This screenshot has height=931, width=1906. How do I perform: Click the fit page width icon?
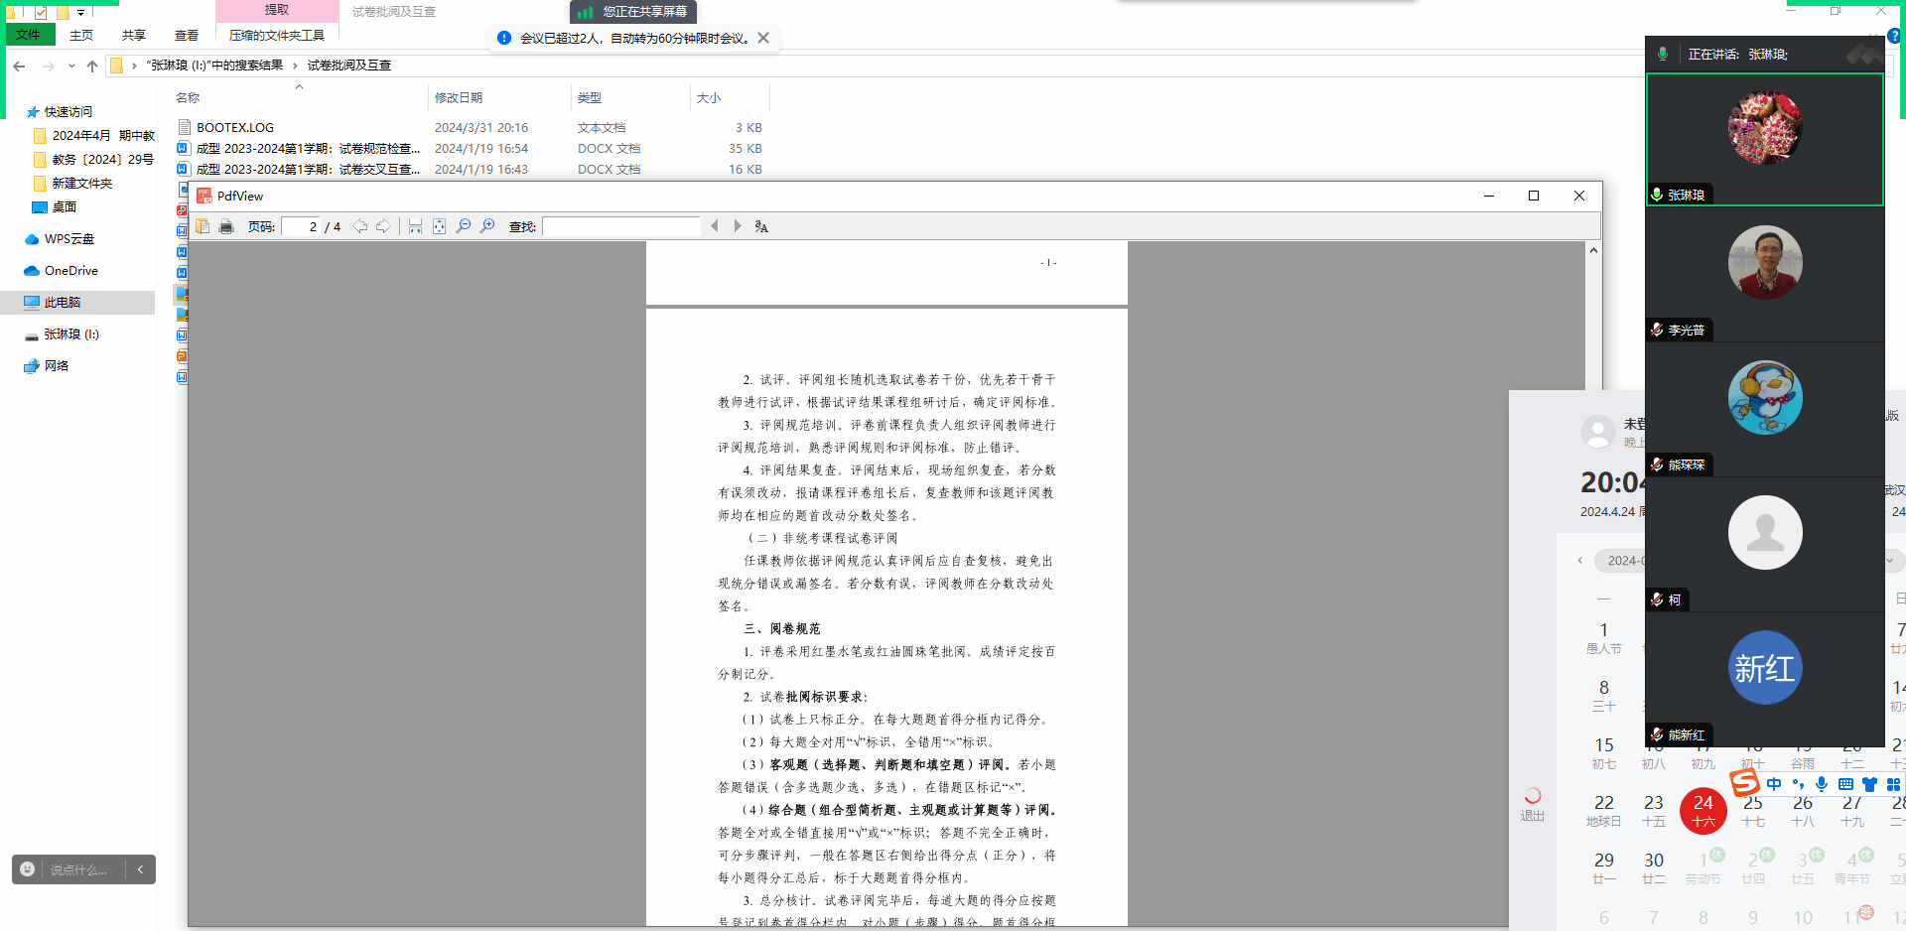[415, 226]
